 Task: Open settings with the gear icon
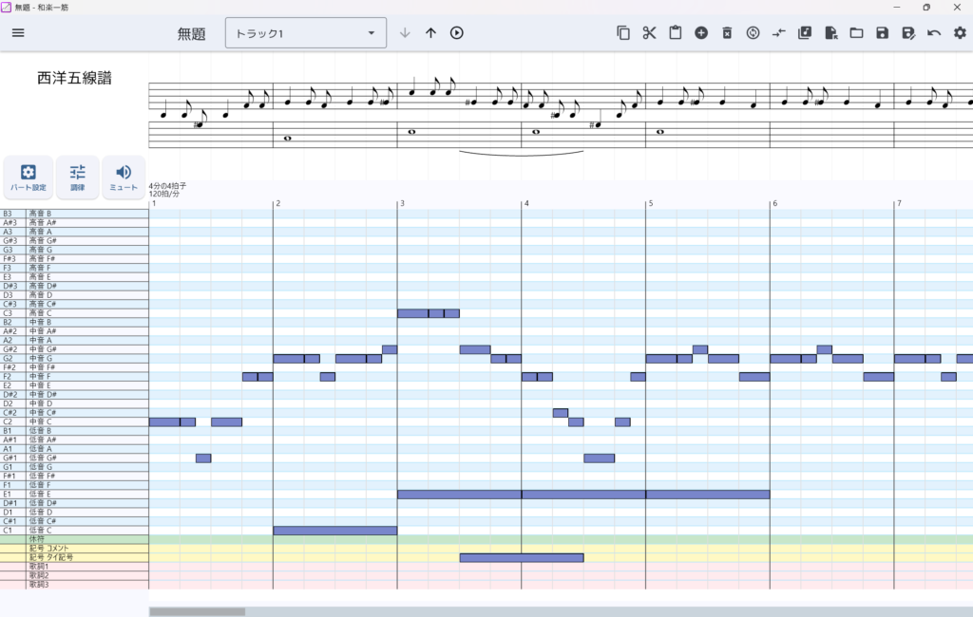pyautogui.click(x=960, y=33)
